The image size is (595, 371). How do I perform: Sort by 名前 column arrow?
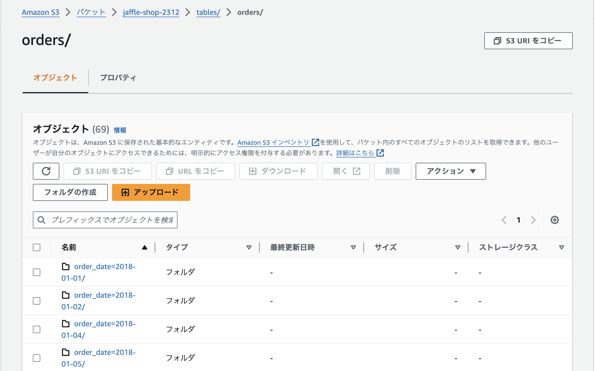click(144, 247)
